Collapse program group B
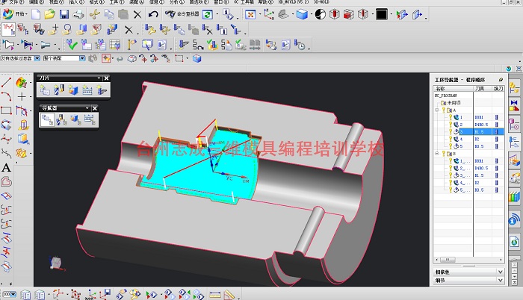The width and height of the screenshot is (523, 300). click(x=437, y=154)
